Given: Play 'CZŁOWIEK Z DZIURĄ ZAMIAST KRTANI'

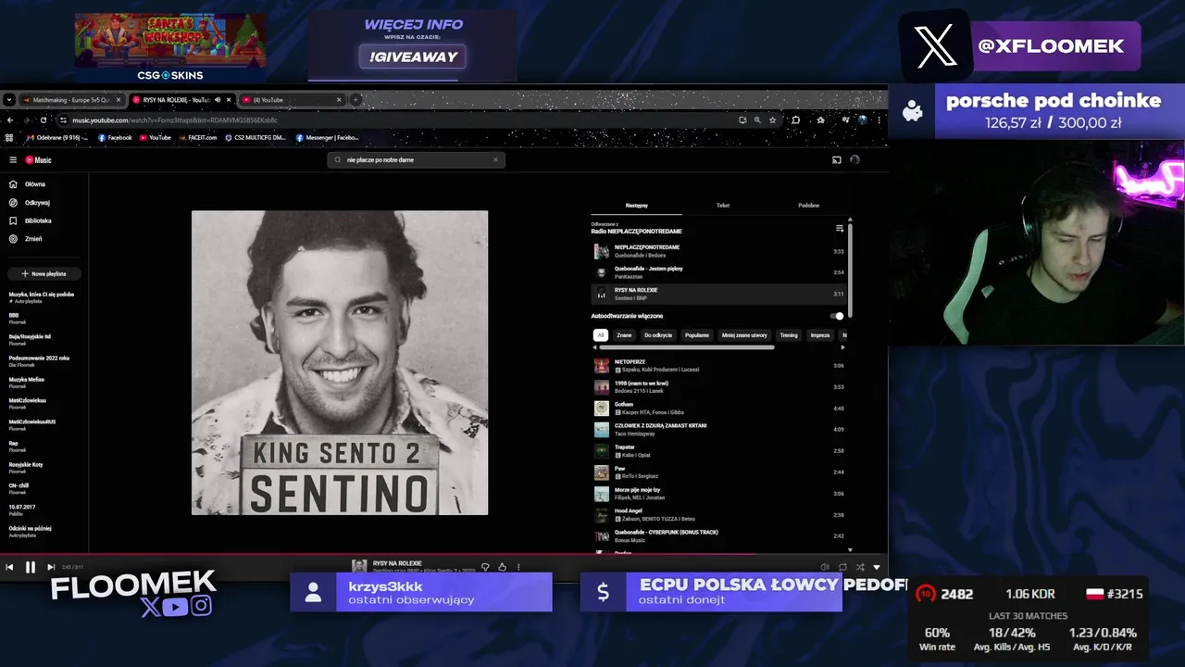Looking at the screenshot, I should (x=718, y=430).
